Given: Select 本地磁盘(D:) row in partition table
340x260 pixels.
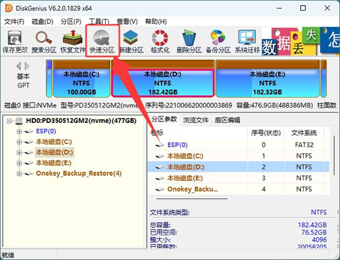Looking at the screenshot, I should point(238,167).
